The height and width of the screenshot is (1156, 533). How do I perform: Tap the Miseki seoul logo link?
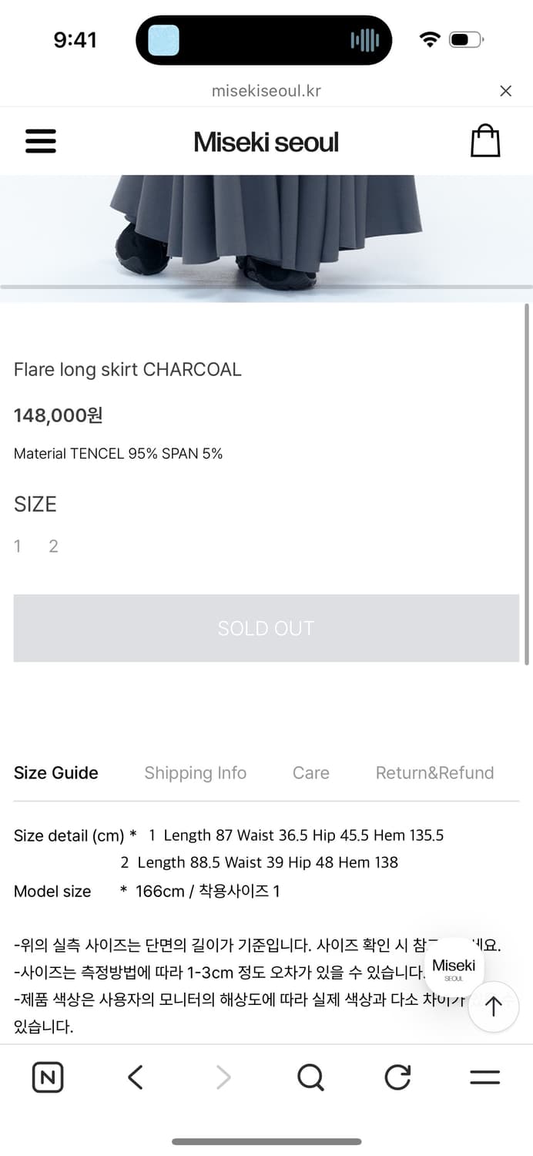pyautogui.click(x=266, y=142)
